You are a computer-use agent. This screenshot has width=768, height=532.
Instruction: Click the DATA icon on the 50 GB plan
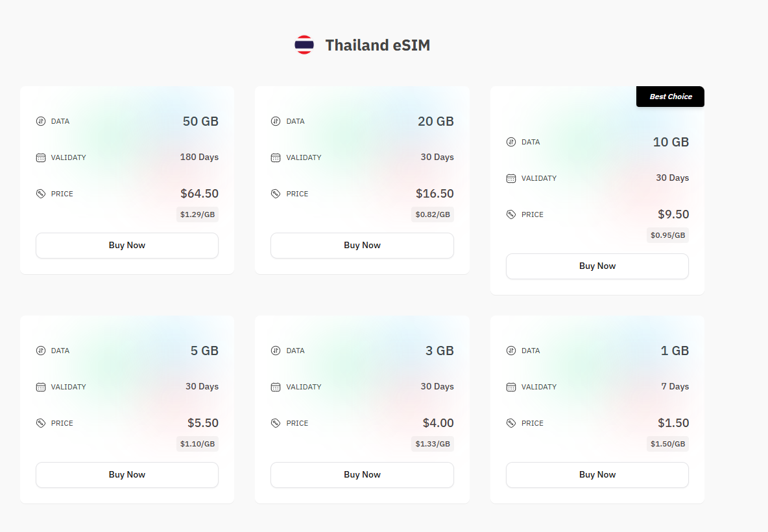[39, 121]
